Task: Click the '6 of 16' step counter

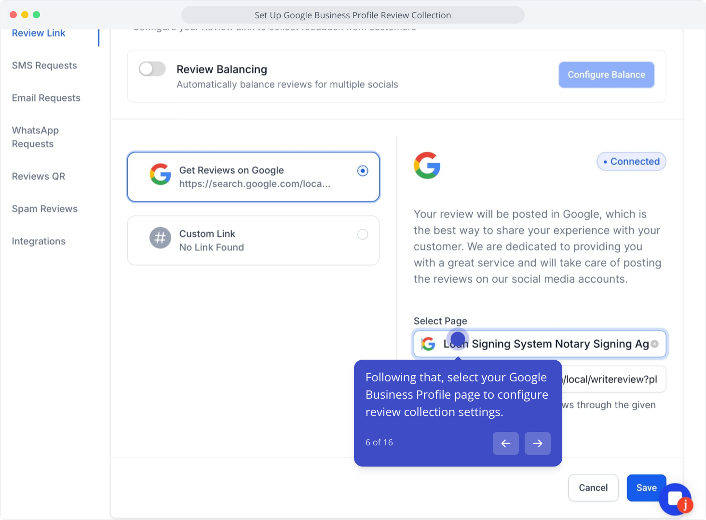Action: click(x=379, y=442)
